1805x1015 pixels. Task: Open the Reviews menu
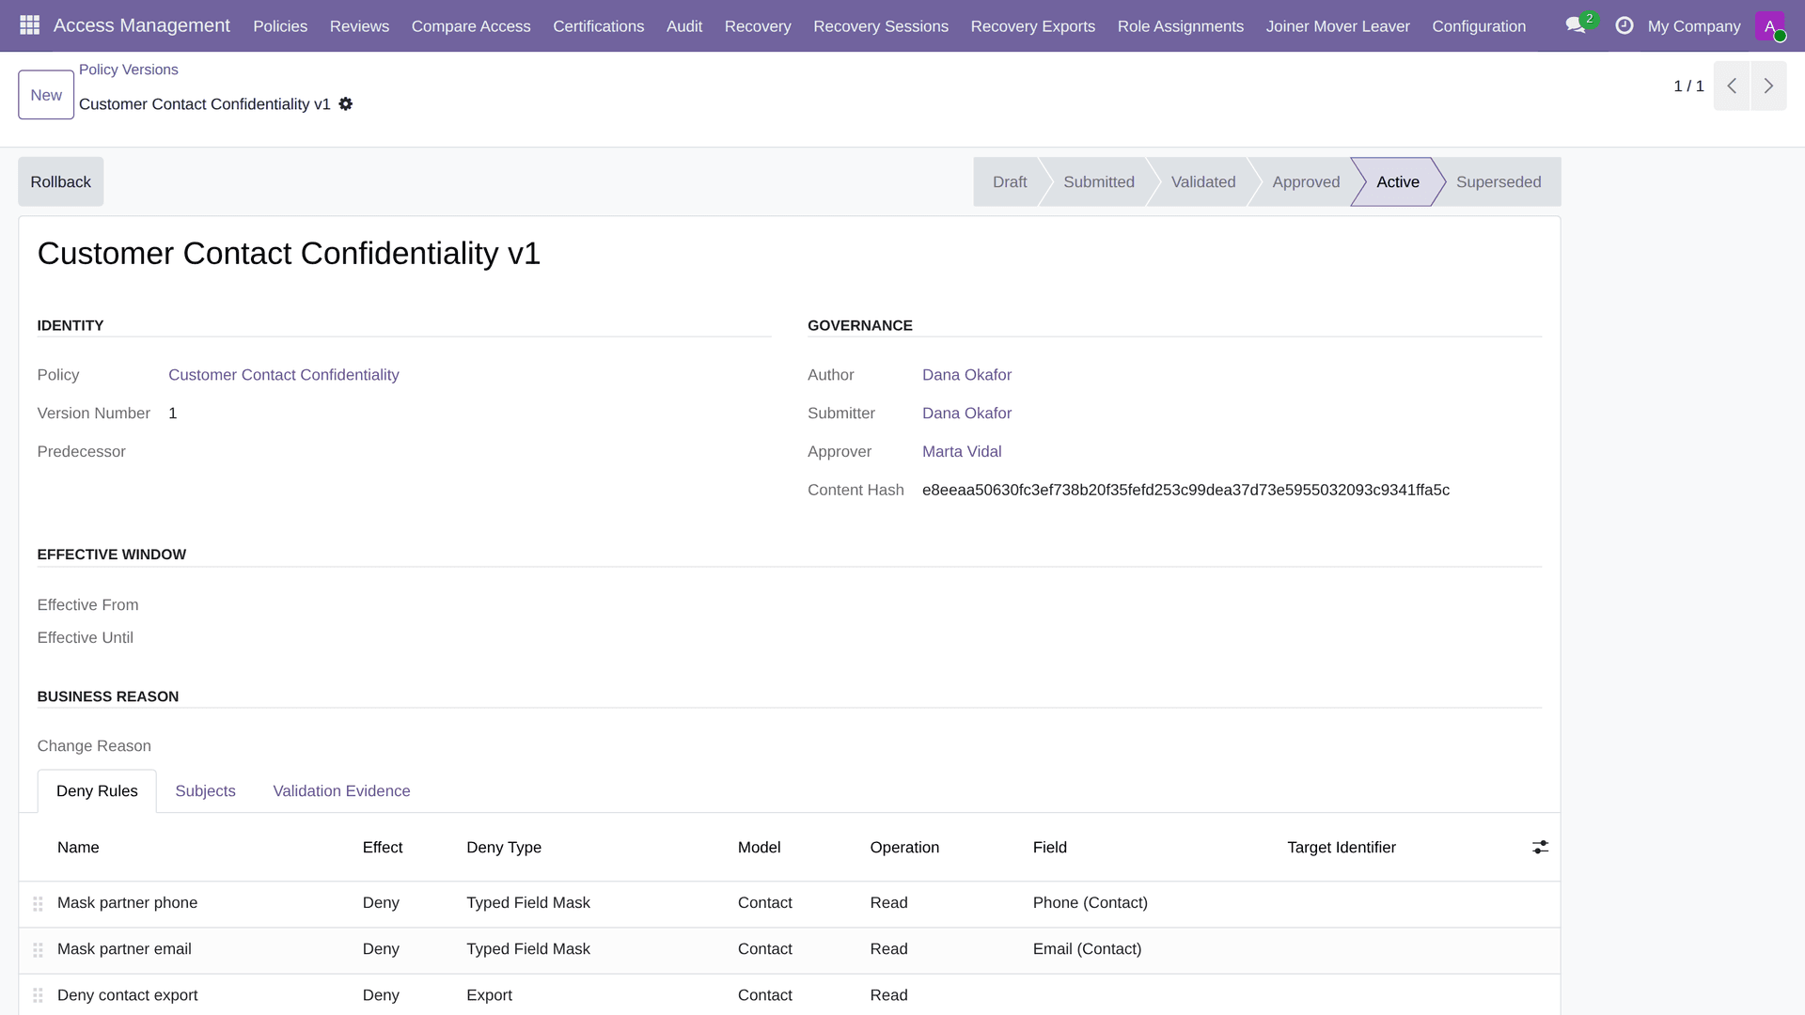(359, 26)
